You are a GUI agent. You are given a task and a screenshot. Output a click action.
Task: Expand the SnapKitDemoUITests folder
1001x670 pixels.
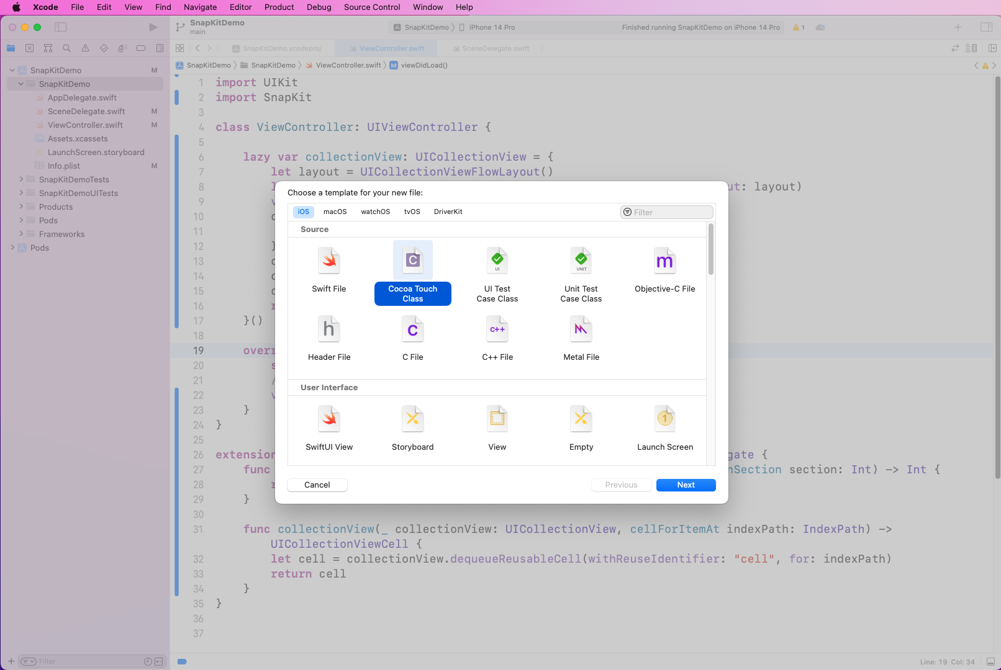click(20, 193)
